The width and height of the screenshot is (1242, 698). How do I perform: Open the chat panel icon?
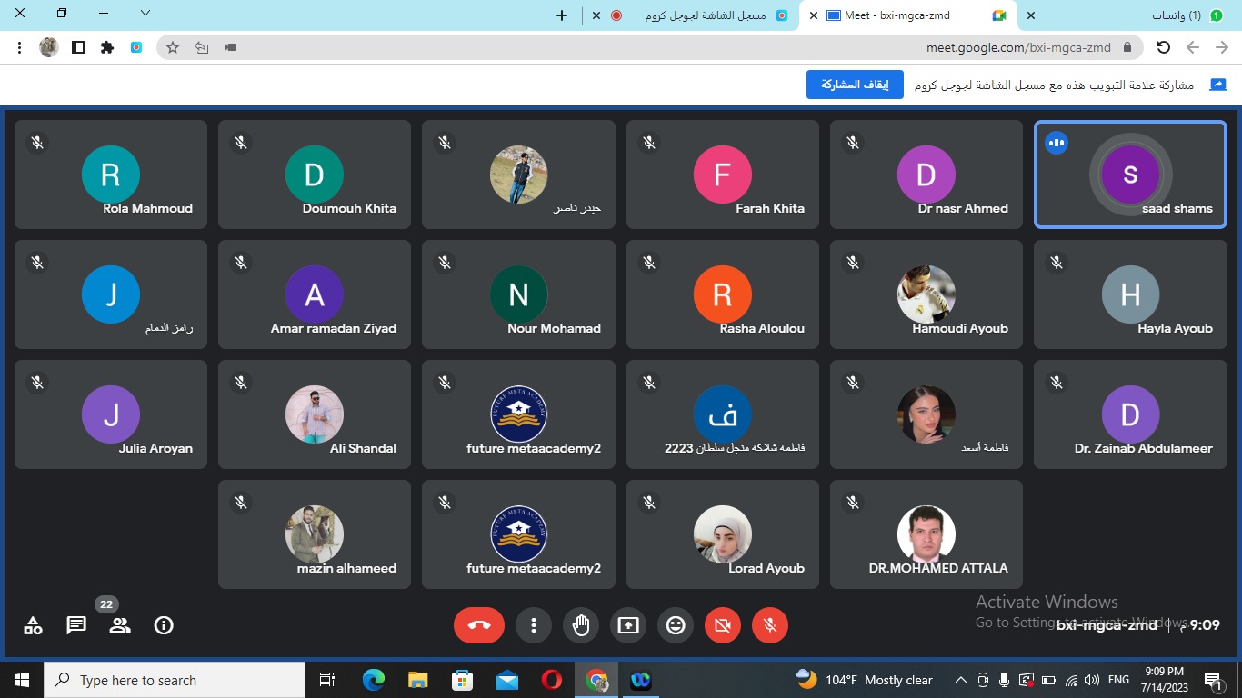pos(76,625)
